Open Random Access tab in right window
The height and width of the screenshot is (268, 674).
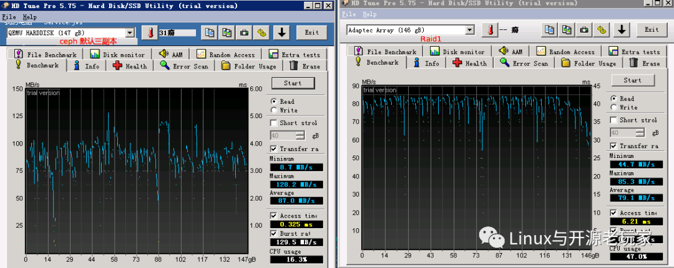[565, 52]
